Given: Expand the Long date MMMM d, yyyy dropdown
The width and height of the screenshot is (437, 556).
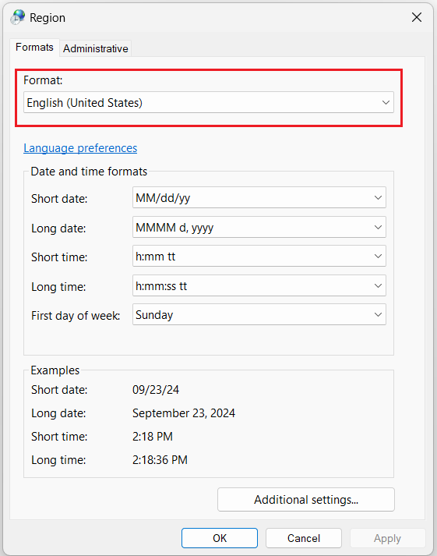Looking at the screenshot, I should click(x=259, y=227).
